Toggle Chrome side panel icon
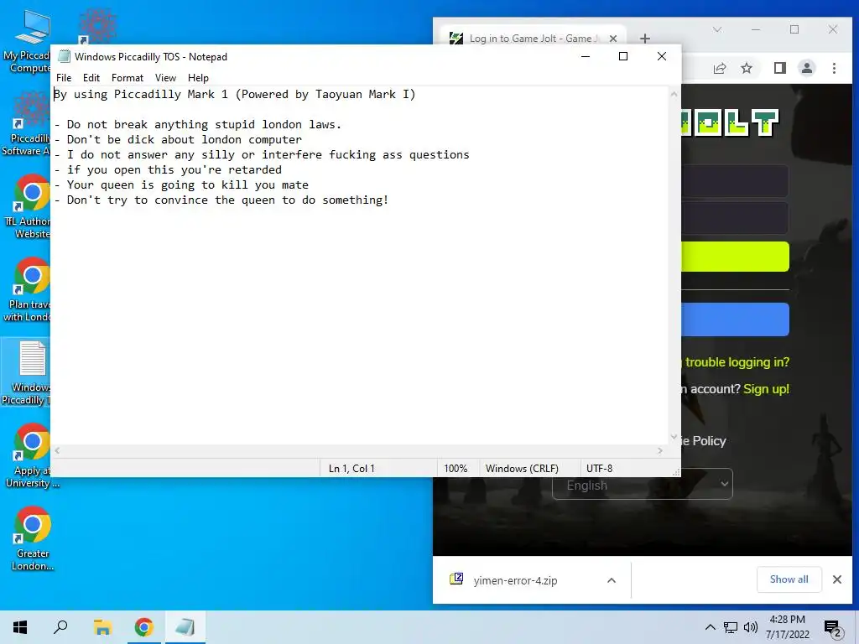Viewport: 859px width, 644px height. click(779, 68)
